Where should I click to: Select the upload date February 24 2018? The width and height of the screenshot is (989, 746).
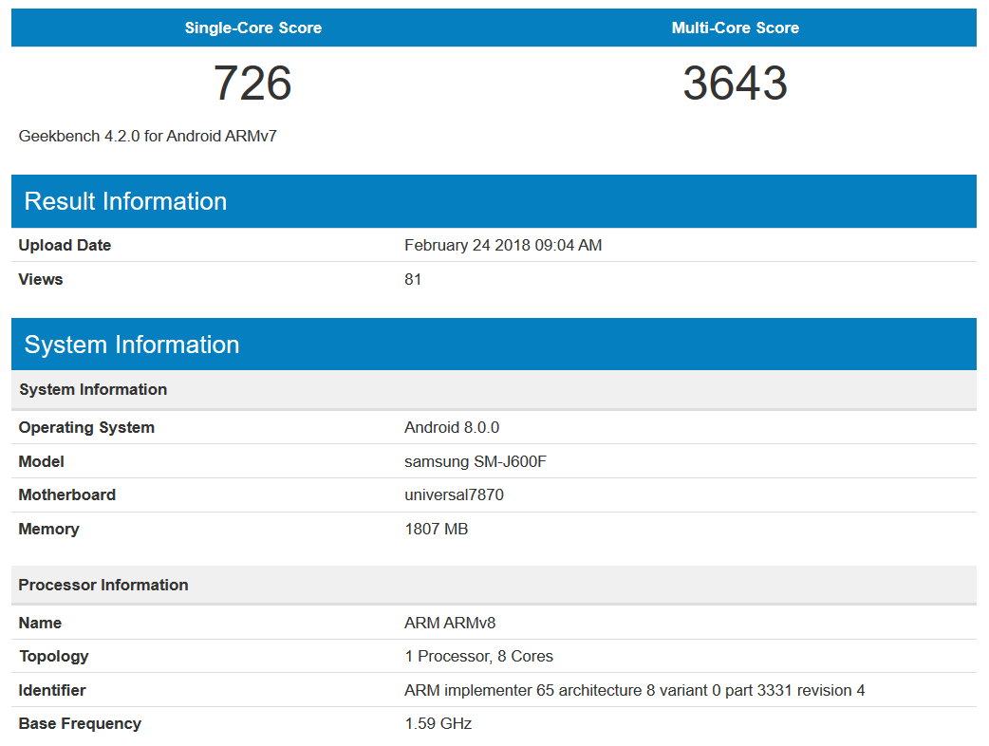point(502,245)
